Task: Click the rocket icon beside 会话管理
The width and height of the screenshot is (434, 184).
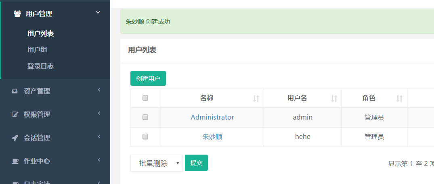Action: click(x=15, y=138)
